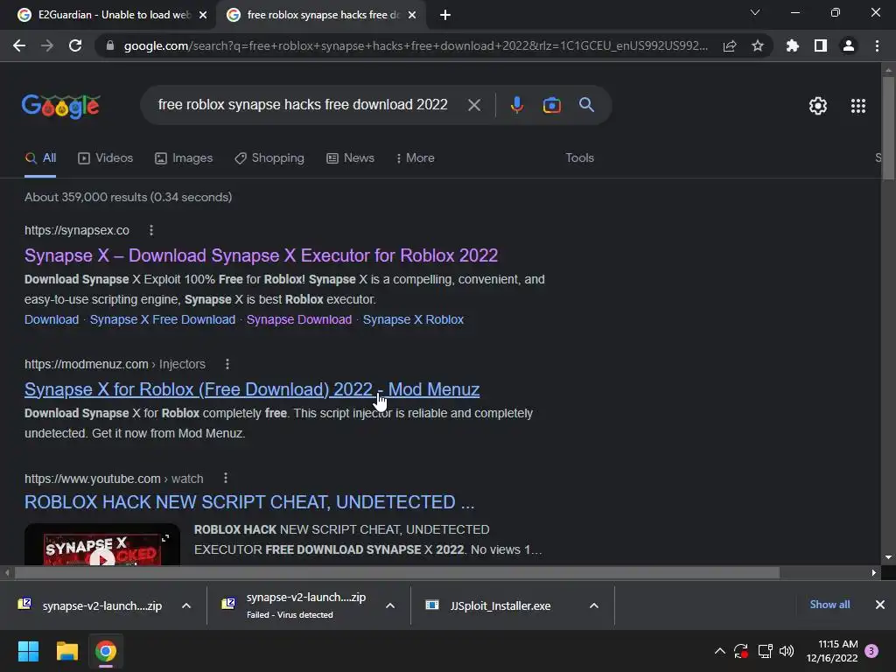
Task: Click the horizontal scrollbar
Action: click(397, 572)
